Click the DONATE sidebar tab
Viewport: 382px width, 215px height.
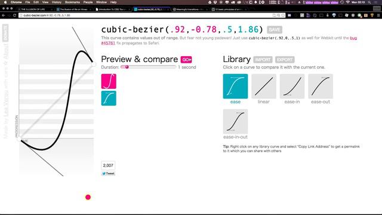pos(5,33)
